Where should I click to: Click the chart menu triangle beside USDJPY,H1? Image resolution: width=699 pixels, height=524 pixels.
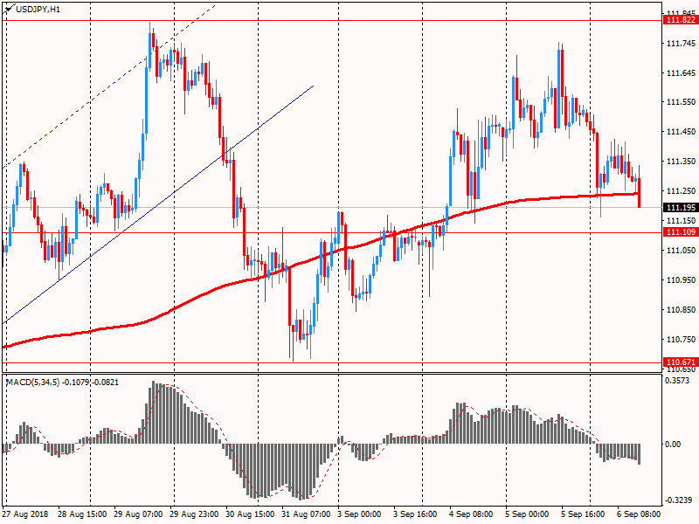(9, 9)
